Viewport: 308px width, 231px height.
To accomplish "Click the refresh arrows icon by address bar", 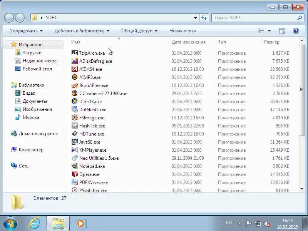I will click(x=204, y=18).
